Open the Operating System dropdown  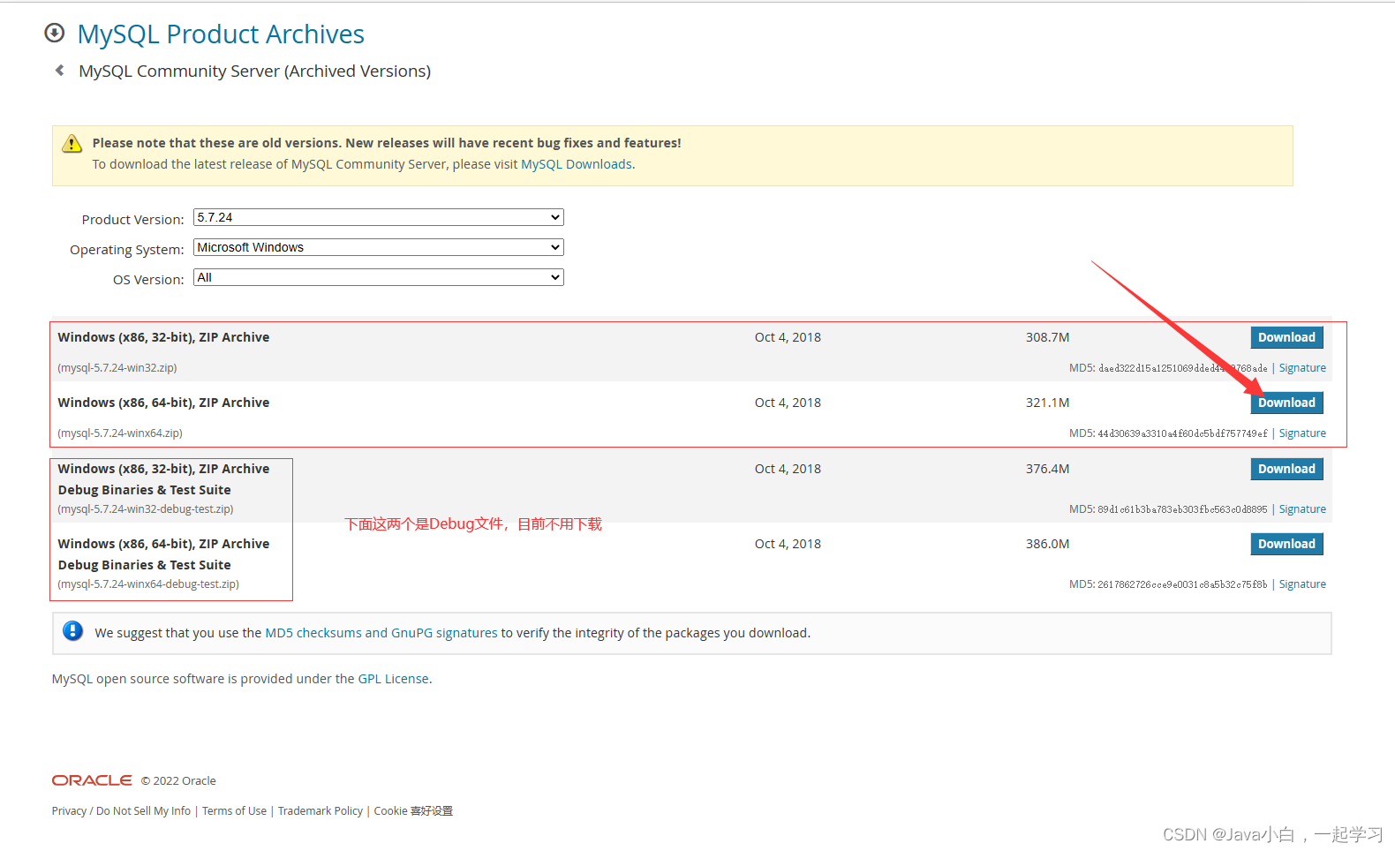pos(379,247)
